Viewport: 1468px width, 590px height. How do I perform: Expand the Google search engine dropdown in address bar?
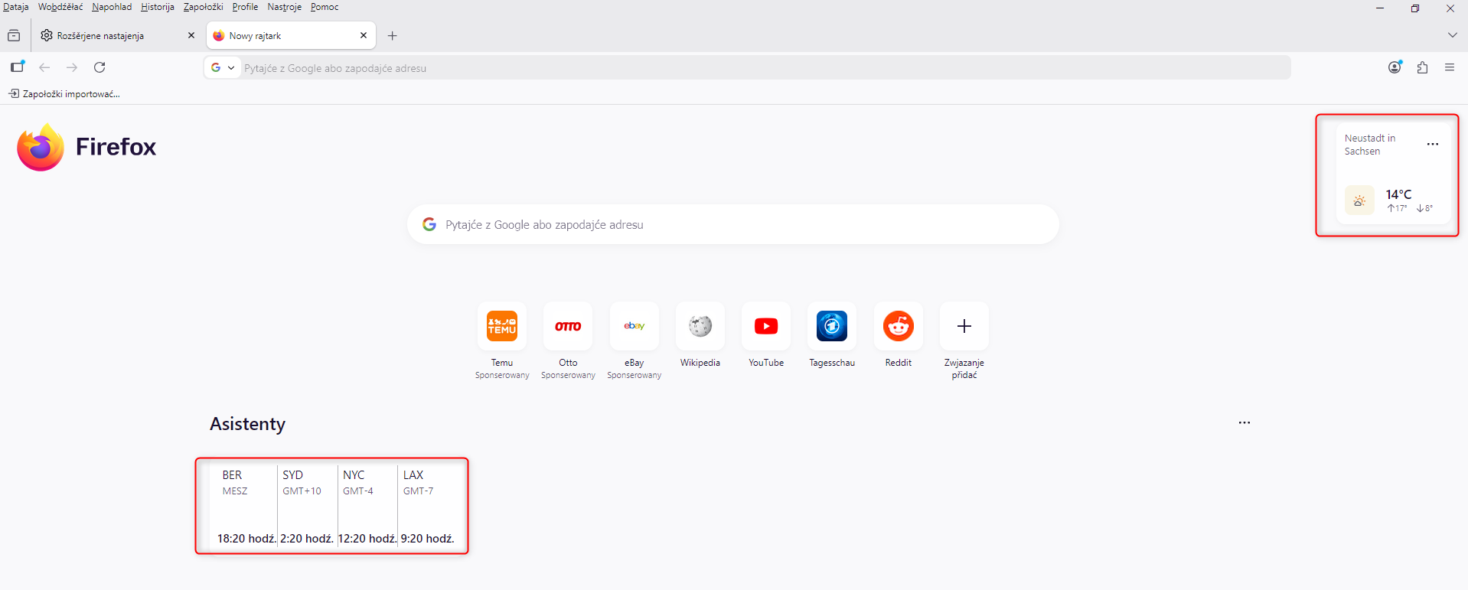pyautogui.click(x=223, y=68)
